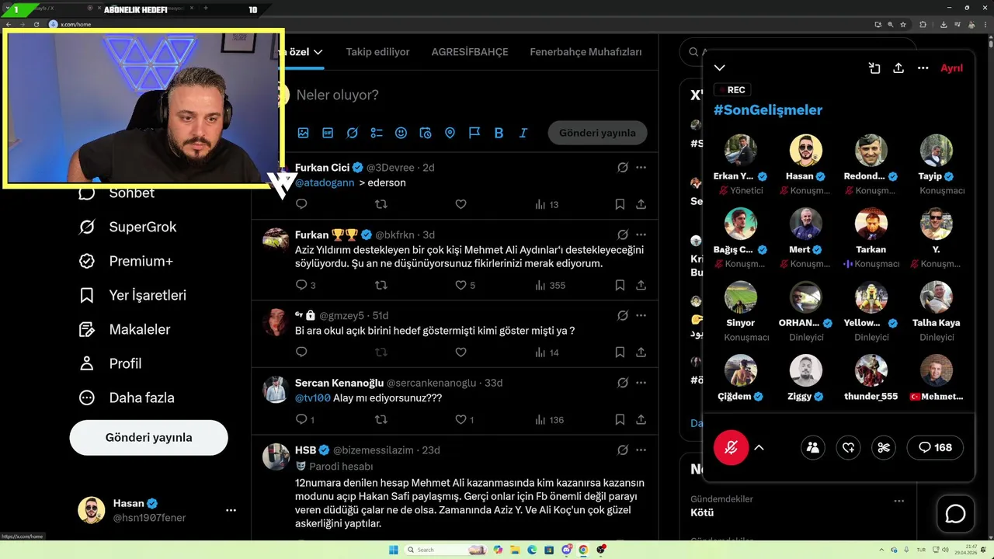Viewport: 994px width, 559px height.
Task: Share the @gmzey5 post
Action: click(641, 352)
